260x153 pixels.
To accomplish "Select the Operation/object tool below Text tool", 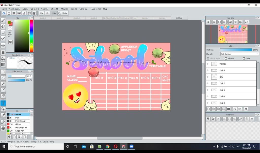I will tap(3, 109).
